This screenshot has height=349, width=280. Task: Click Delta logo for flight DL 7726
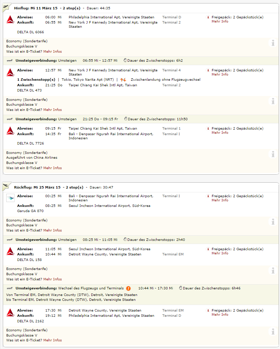click(10, 131)
